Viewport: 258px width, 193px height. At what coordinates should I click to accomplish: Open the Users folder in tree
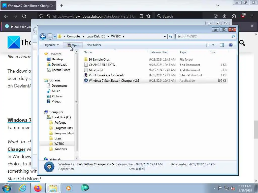pyautogui.click(x=58, y=138)
